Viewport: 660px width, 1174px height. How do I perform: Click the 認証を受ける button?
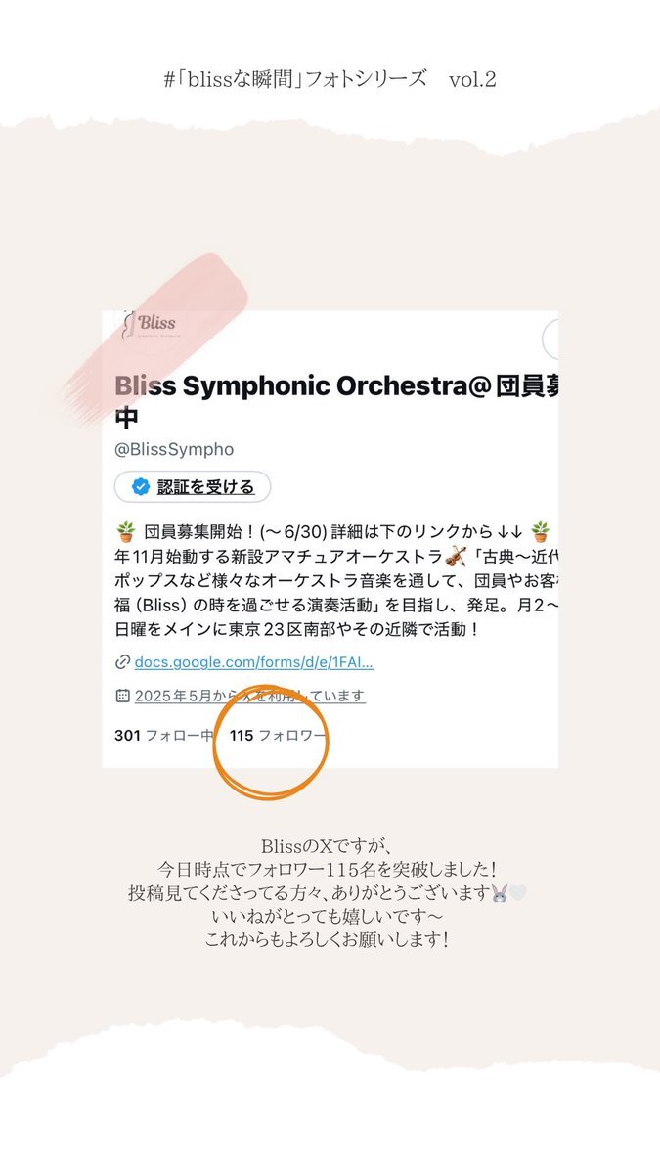pos(193,486)
